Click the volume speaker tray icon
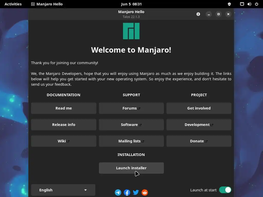This screenshot has width=263, height=197. tap(249, 4)
